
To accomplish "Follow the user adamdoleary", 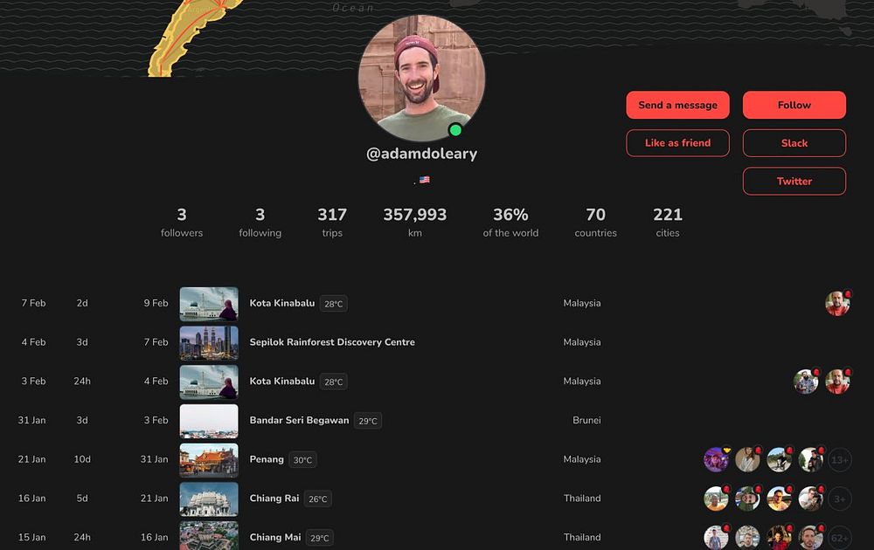I will click(x=794, y=105).
